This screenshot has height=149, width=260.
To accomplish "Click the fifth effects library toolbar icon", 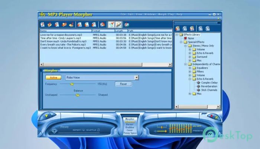I will pos(208,28).
